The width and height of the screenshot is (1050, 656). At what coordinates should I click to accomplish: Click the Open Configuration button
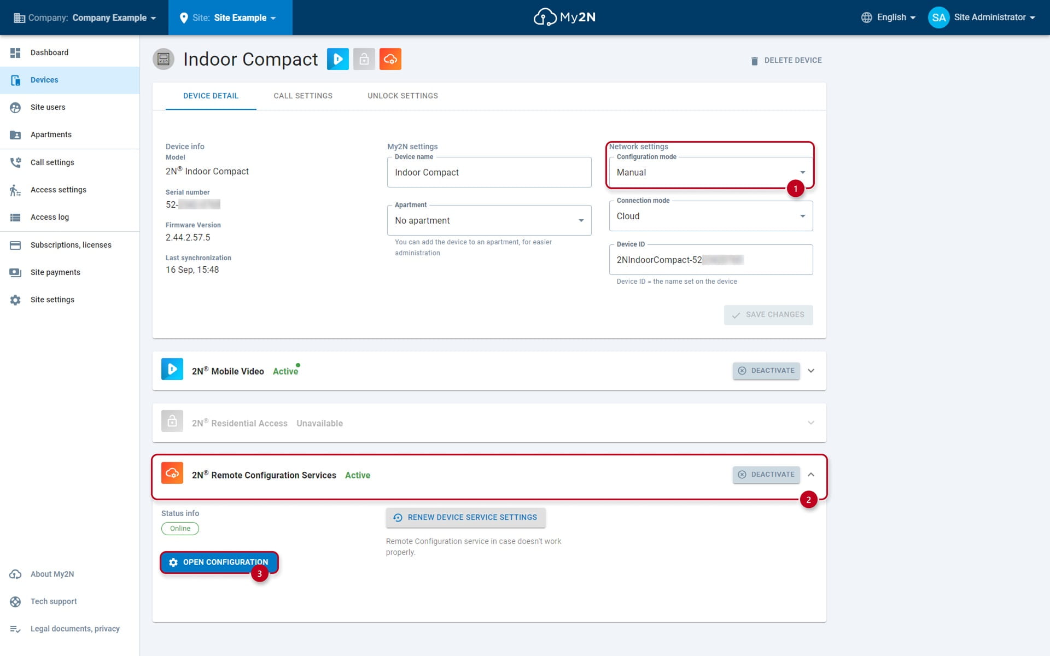point(219,563)
